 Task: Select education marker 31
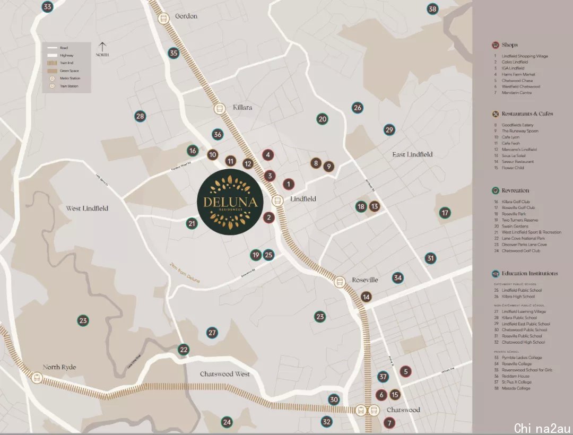coord(430,258)
